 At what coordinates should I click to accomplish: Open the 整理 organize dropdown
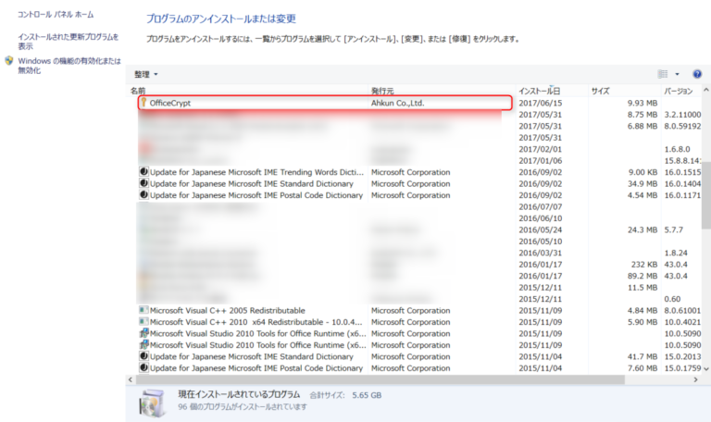[145, 74]
